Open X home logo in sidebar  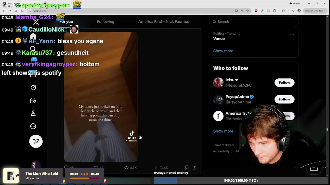(36, 22)
